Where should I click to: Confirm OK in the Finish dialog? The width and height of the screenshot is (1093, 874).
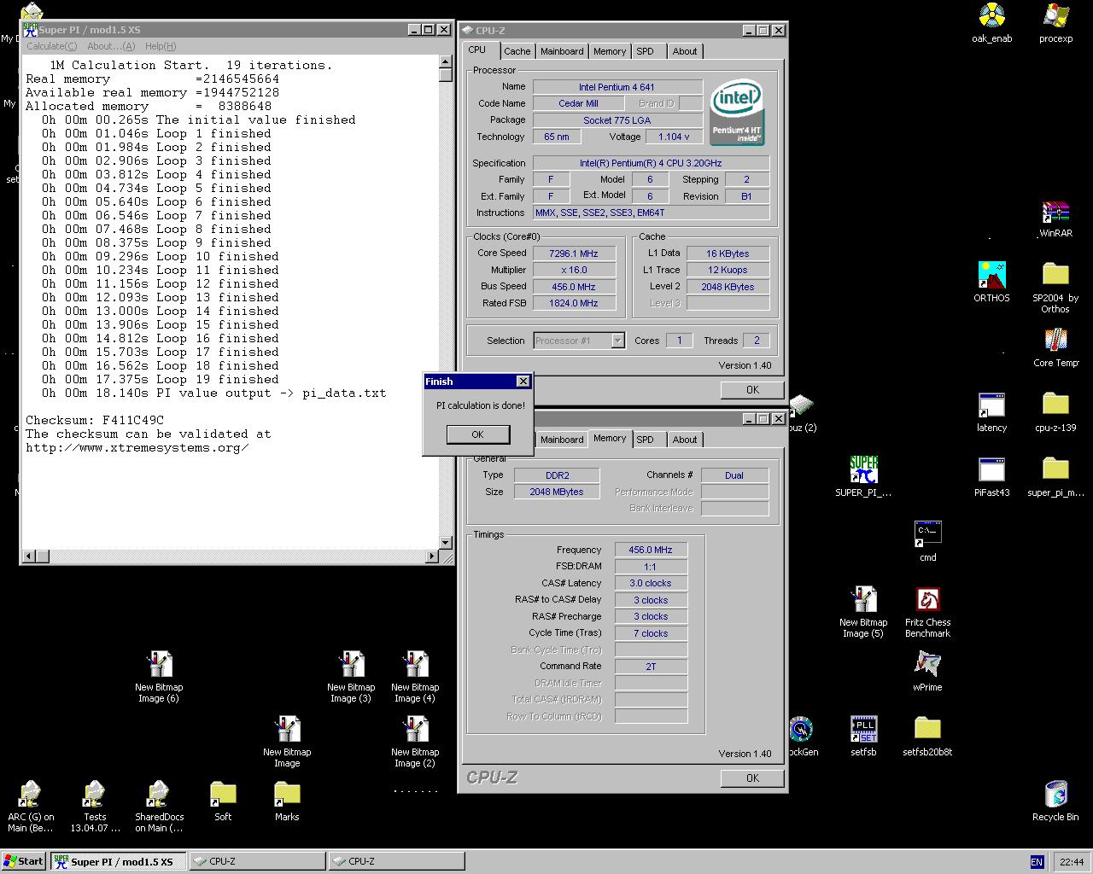coord(477,434)
